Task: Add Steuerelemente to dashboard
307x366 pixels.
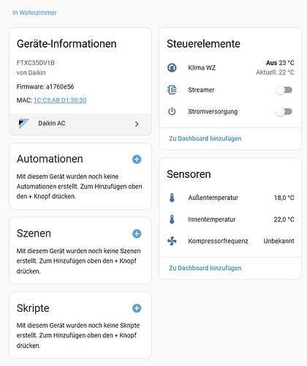Action: tap(205, 138)
